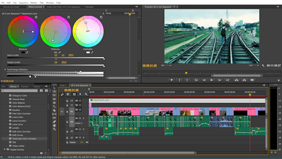Mute the A1 audio track
The width and height of the screenshot is (282, 159).
tap(80, 118)
